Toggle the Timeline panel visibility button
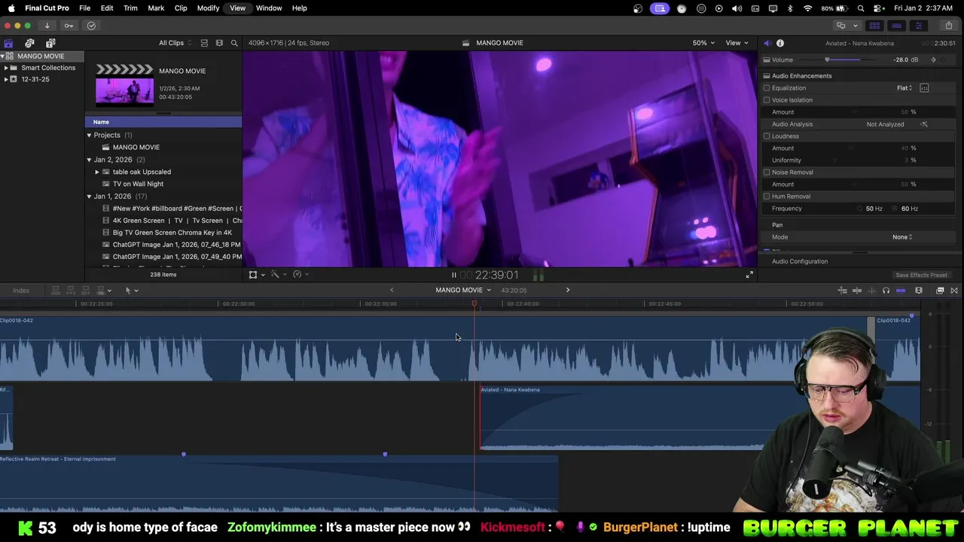 pyautogui.click(x=896, y=26)
